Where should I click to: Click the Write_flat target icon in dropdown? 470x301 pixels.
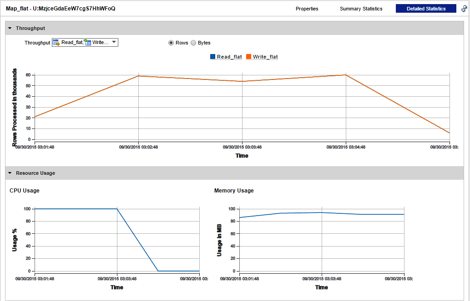(88, 42)
